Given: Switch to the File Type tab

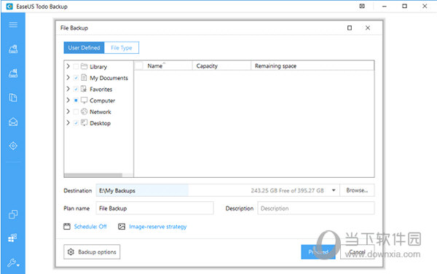Looking at the screenshot, I should 122,47.
